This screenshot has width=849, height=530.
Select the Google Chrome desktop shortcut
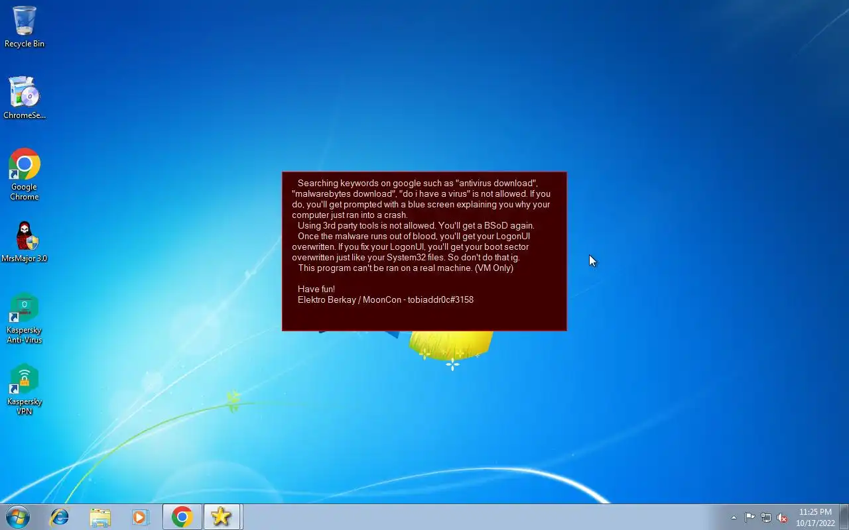(25, 174)
